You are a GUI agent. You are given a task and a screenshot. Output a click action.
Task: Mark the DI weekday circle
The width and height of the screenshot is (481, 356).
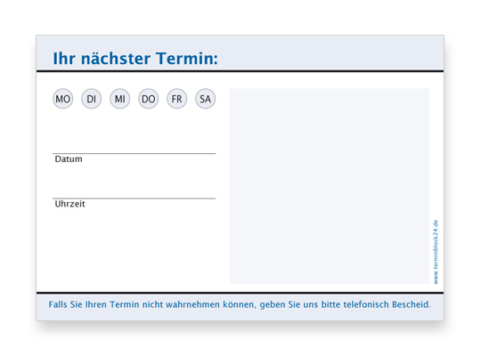pyautogui.click(x=92, y=99)
